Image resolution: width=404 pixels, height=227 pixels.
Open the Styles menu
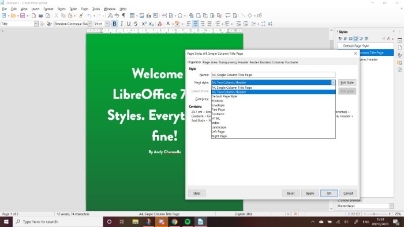[61, 9]
